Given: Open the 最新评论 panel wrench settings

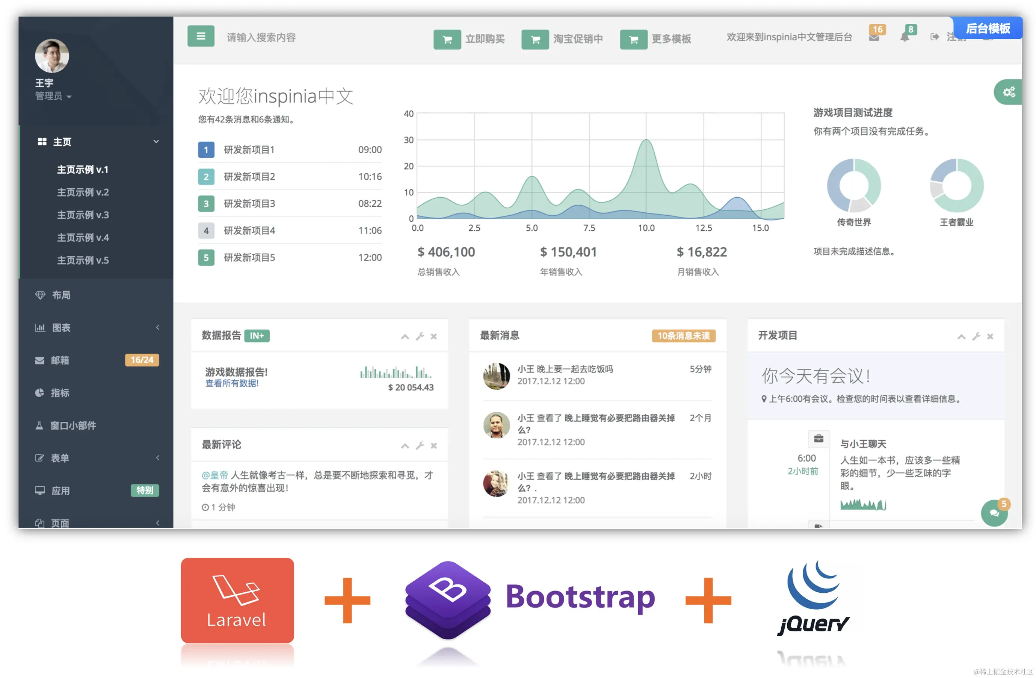Looking at the screenshot, I should click(420, 446).
